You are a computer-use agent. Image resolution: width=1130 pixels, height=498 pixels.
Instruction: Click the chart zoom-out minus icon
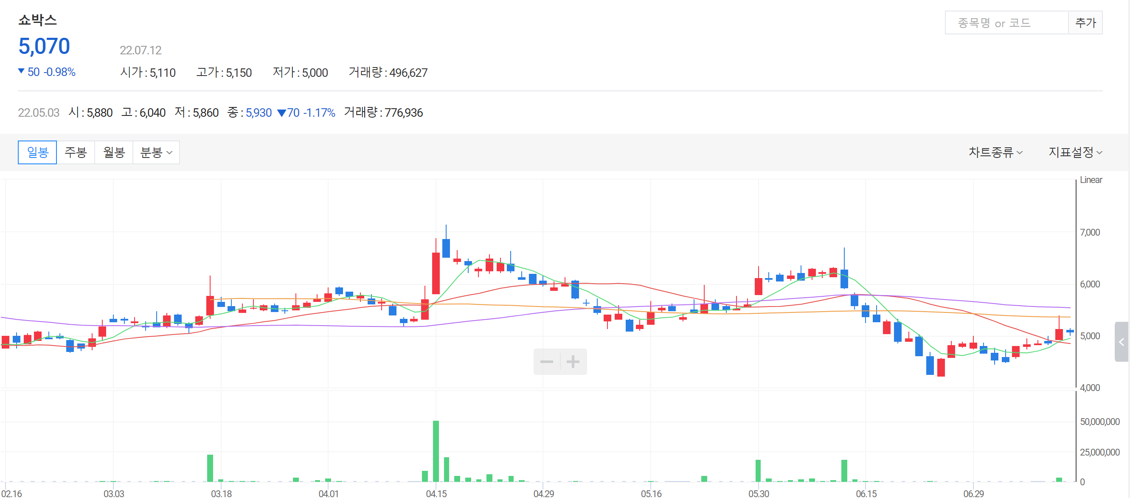[546, 362]
